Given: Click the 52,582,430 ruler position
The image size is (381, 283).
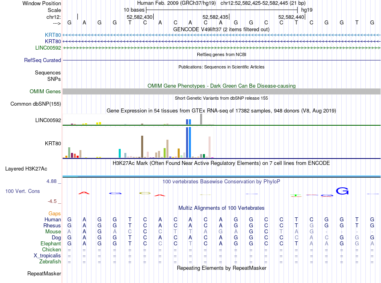Looking at the screenshot, I should point(140,17).
